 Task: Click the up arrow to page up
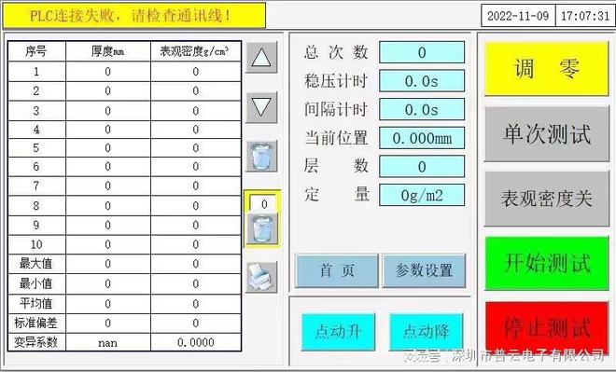[x=261, y=58]
